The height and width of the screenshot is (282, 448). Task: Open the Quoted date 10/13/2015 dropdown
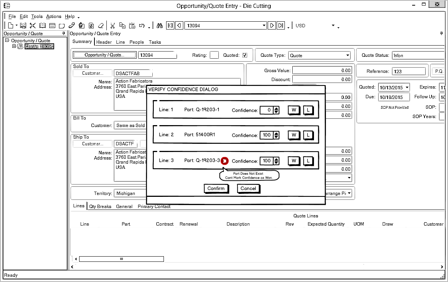[407, 87]
